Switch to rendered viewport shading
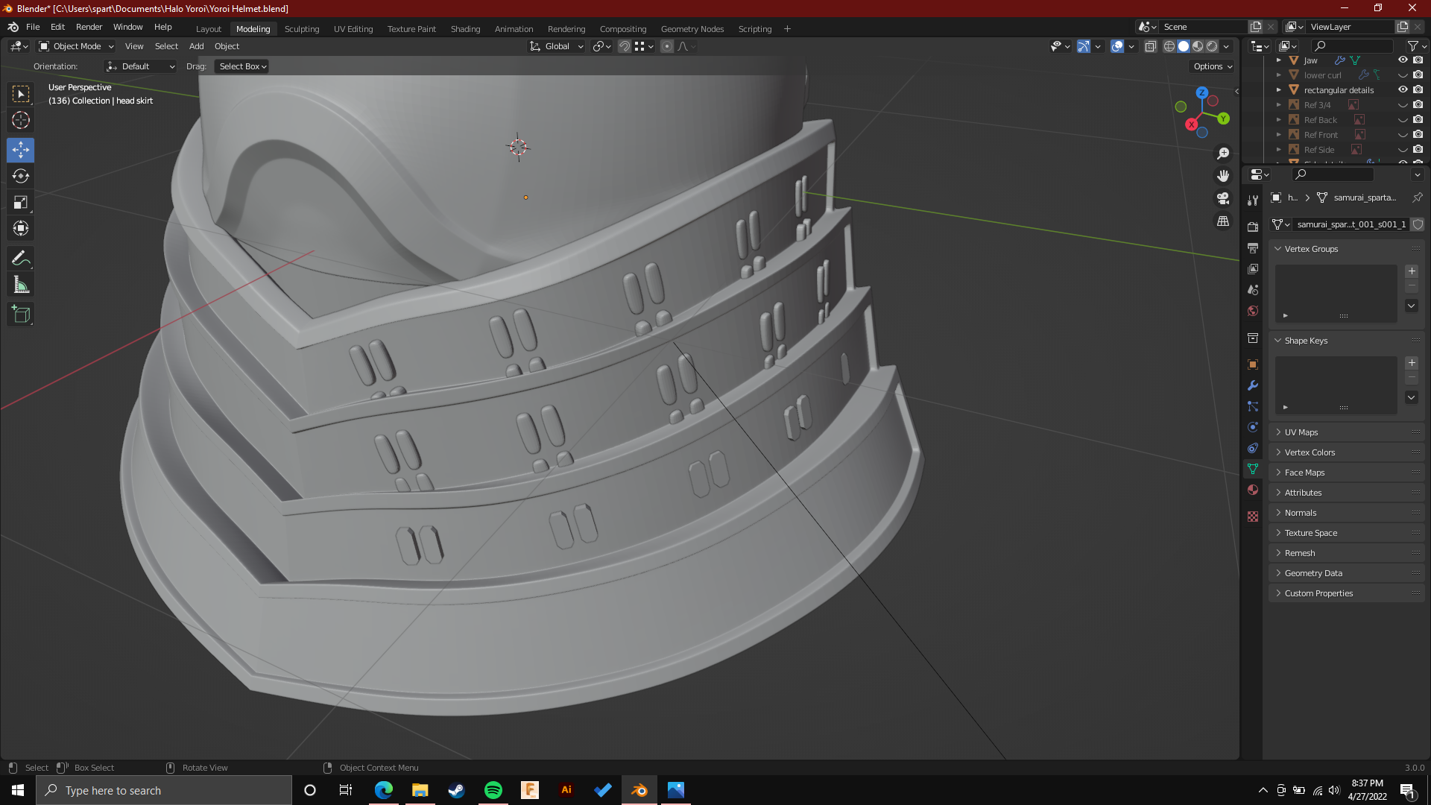The width and height of the screenshot is (1431, 805). coord(1212,46)
